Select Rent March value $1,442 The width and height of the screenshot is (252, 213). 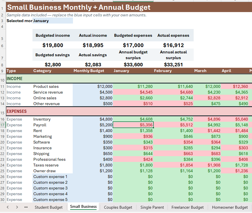207,131
